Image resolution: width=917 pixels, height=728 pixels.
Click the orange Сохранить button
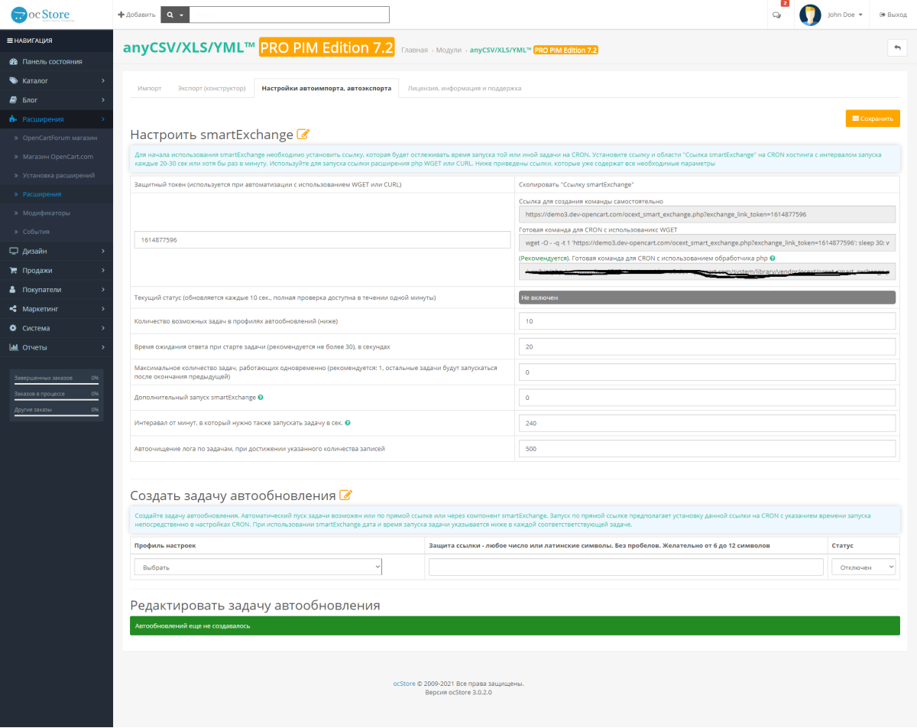873,119
